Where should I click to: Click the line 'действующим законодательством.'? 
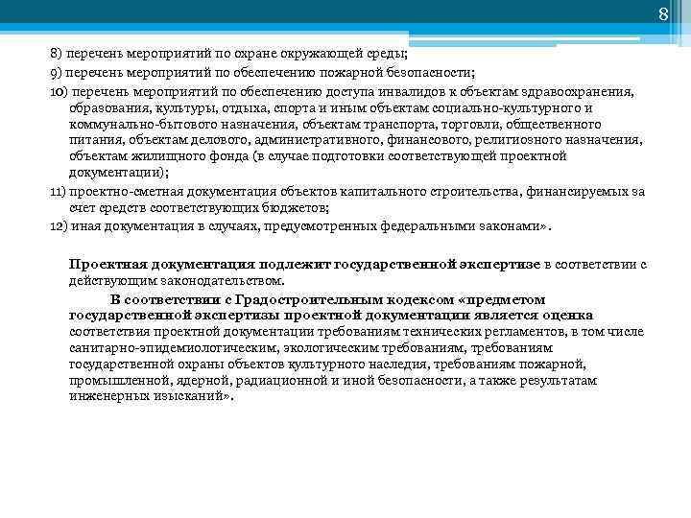click(177, 280)
